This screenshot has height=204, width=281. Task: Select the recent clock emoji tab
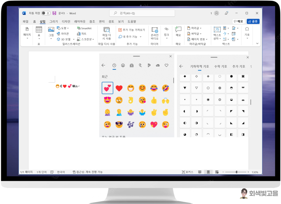click(114, 65)
